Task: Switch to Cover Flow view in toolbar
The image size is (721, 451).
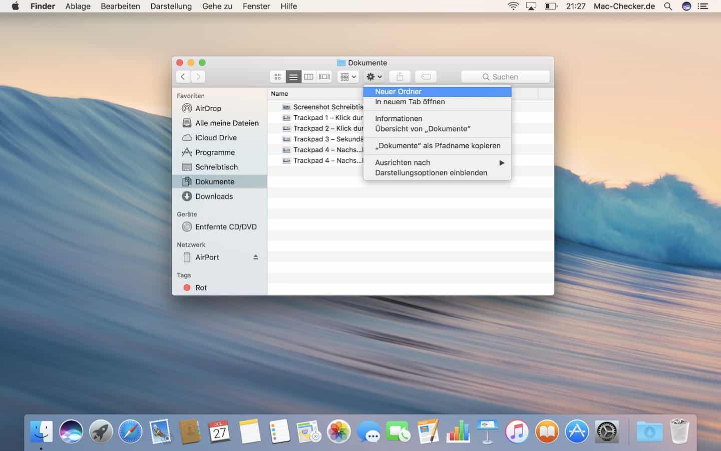Action: pyautogui.click(x=324, y=77)
